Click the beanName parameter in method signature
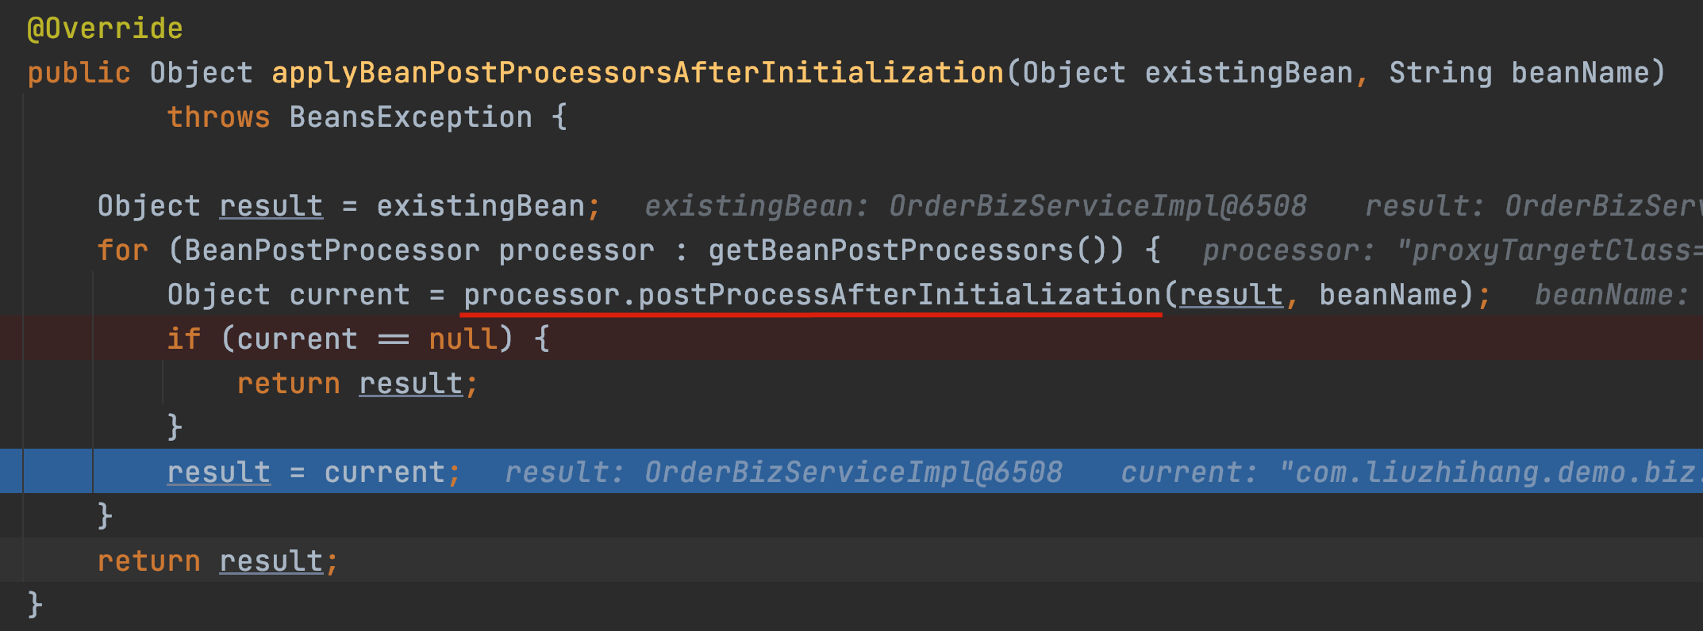 1580,73
